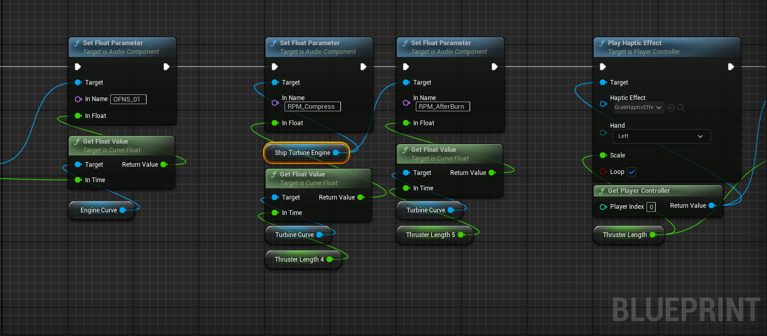This screenshot has width=767, height=336.
Task: Click In Float pin on RPM_Compress node
Action: click(x=275, y=123)
